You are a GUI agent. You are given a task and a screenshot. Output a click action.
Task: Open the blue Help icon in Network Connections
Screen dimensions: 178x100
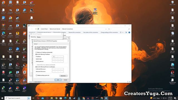point(129,32)
